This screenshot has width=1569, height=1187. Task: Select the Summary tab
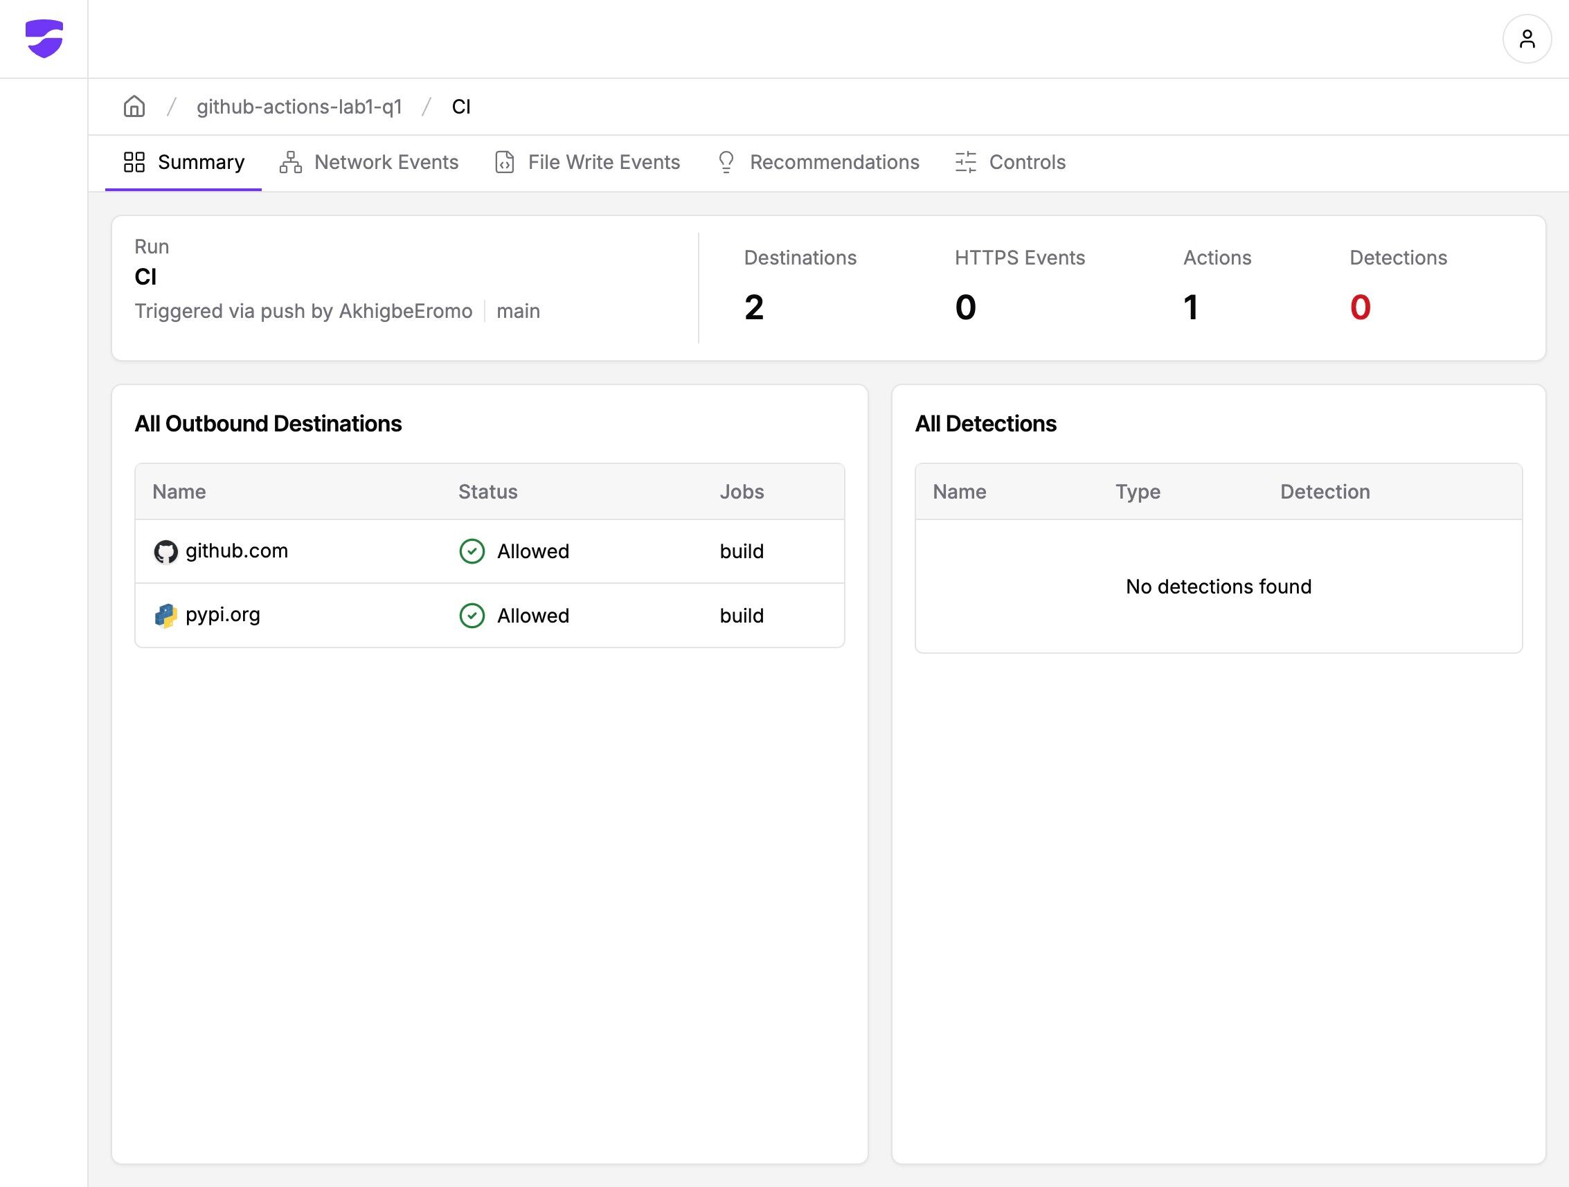(183, 163)
